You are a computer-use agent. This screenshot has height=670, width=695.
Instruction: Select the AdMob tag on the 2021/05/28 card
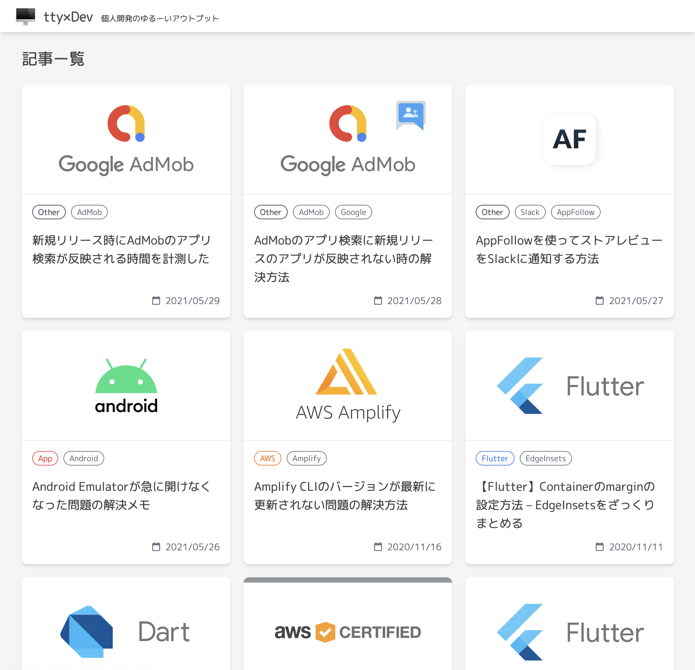point(311,212)
